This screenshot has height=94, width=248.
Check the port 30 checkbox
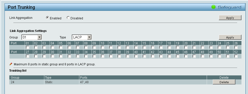point(53,56)
